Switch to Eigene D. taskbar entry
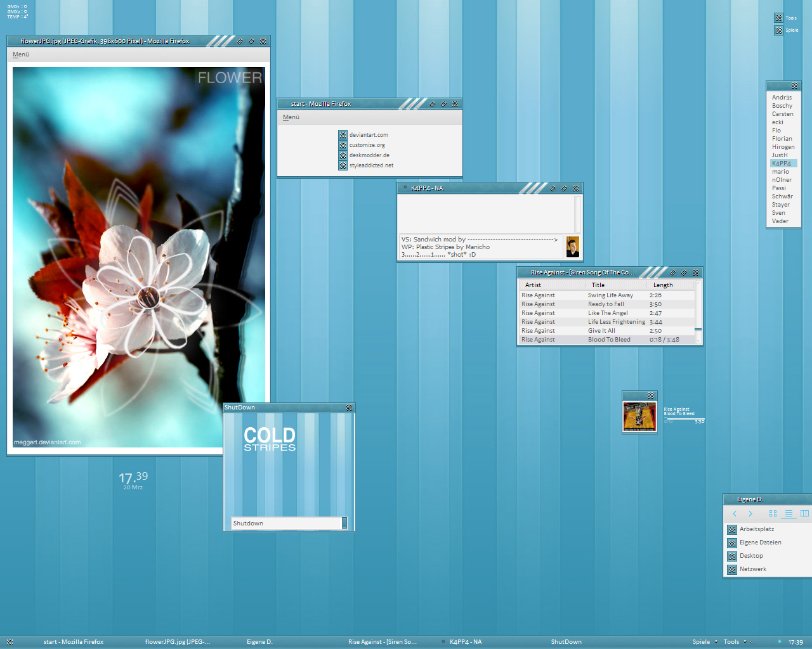 [259, 642]
